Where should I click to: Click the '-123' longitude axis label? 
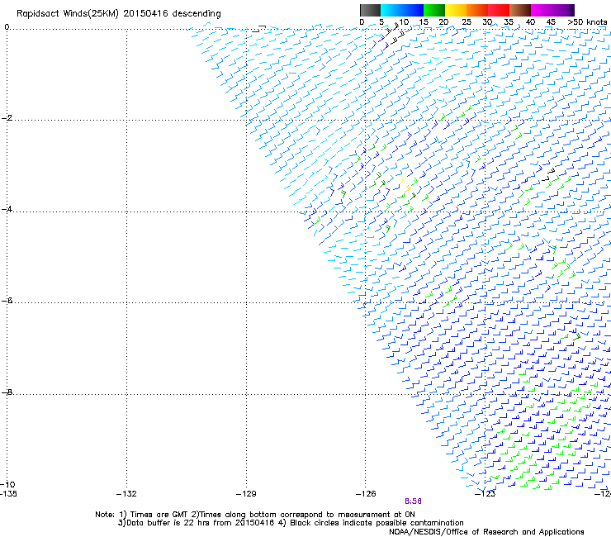click(485, 494)
